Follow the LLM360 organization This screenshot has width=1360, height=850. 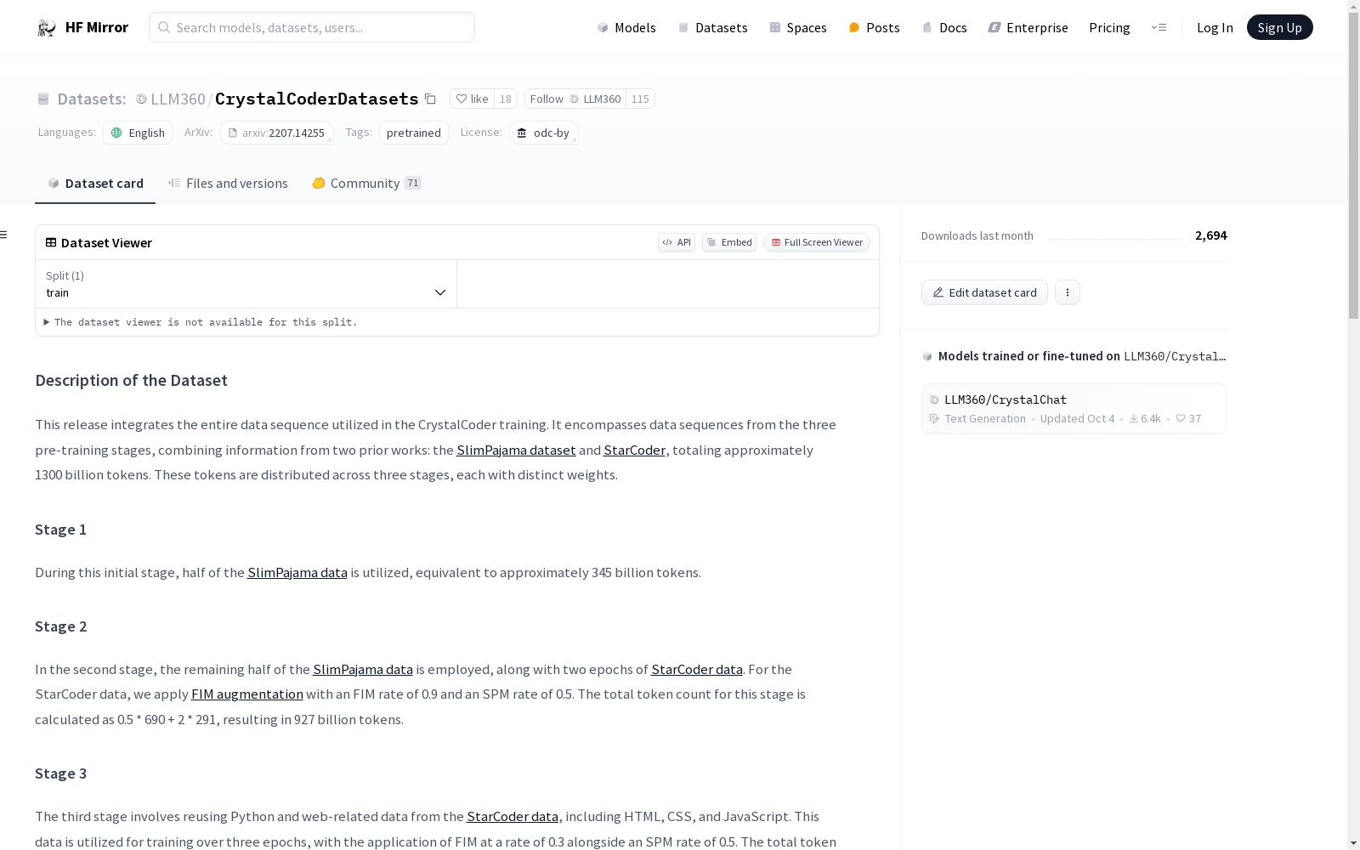coord(575,99)
